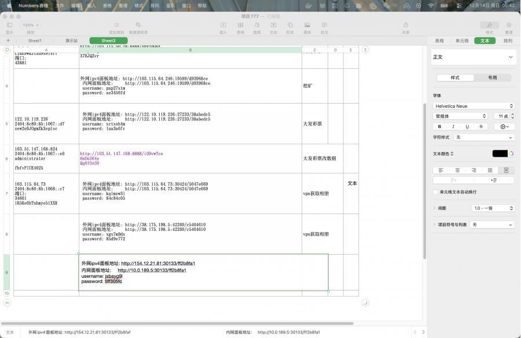Click the http://154.12.21.81:30133/ff2b8fa1 link
The height and width of the screenshot is (338, 521).
(158, 263)
